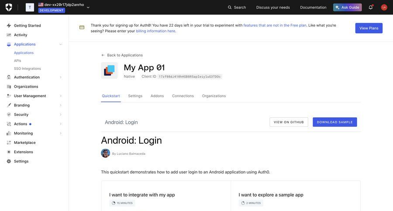Click the By Luciano Balmaceda author text
Image resolution: width=393 pixels, height=211 pixels.
coord(128,154)
